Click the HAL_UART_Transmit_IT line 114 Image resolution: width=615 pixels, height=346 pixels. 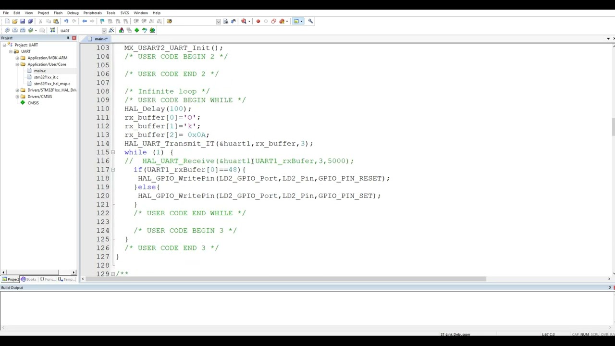pyautogui.click(x=219, y=144)
